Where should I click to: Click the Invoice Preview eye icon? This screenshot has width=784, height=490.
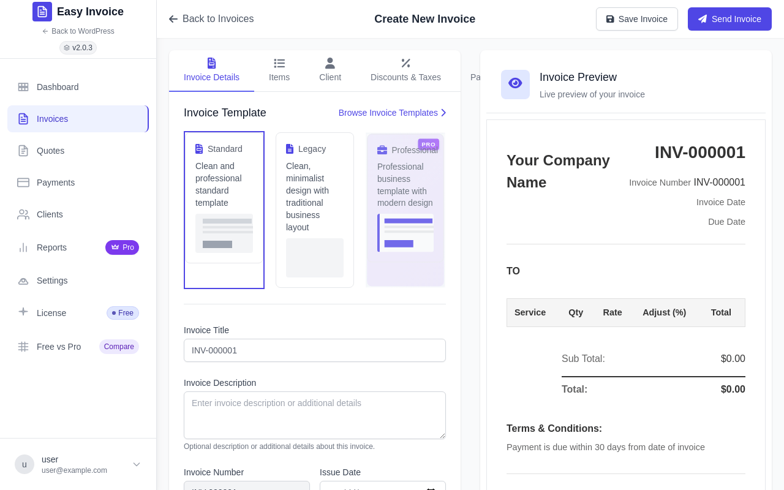click(515, 85)
